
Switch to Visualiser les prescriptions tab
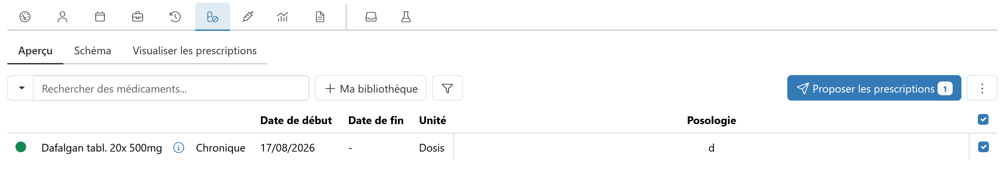click(195, 51)
